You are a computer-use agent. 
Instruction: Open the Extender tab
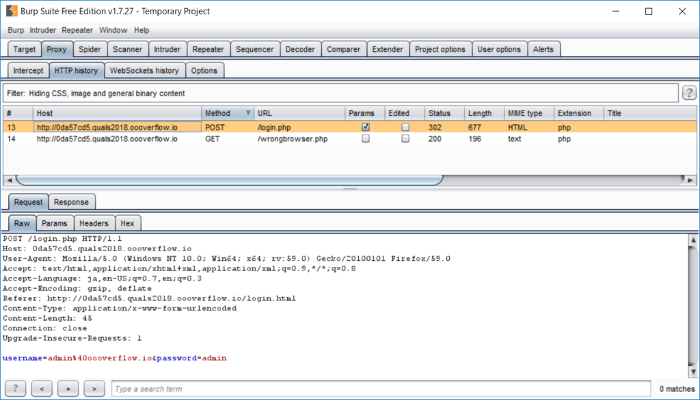(388, 49)
